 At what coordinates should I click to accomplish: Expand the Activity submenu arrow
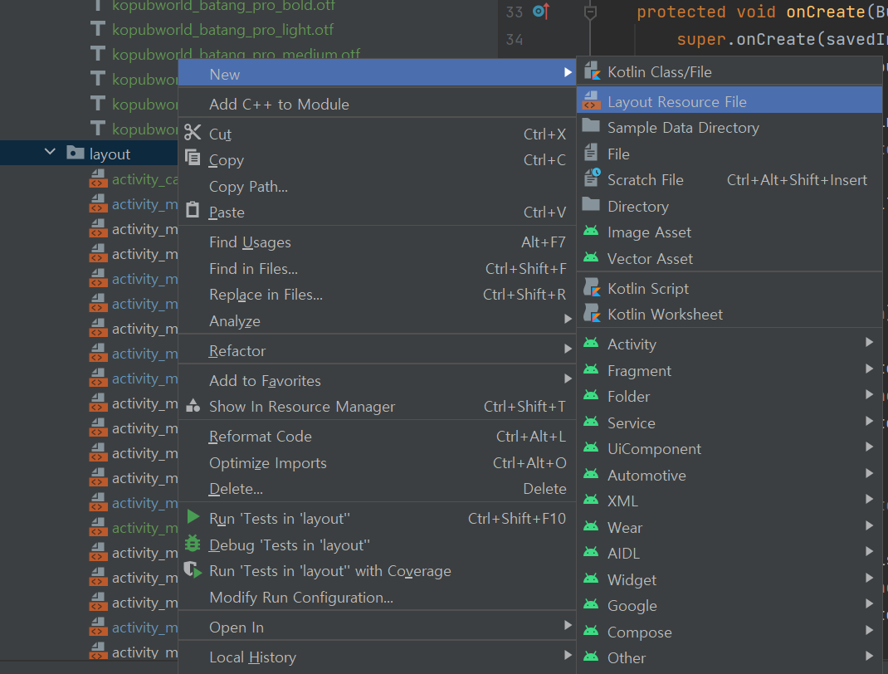click(x=869, y=342)
